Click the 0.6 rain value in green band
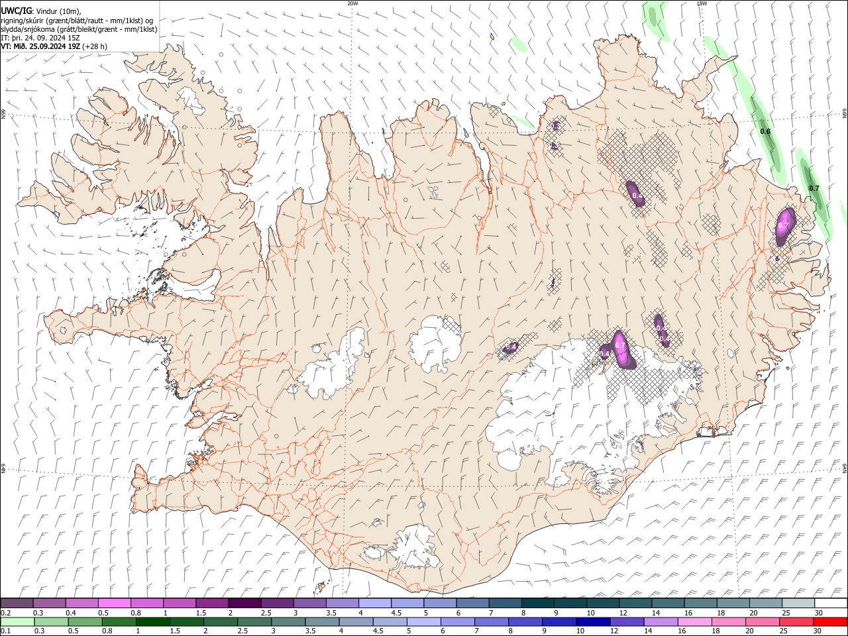 (765, 131)
